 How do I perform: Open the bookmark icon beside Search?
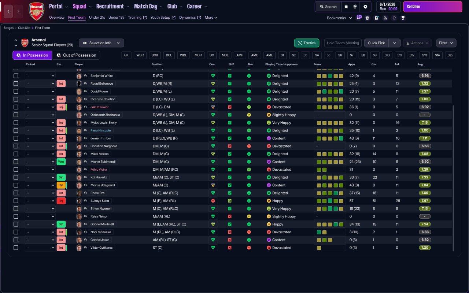(x=346, y=7)
